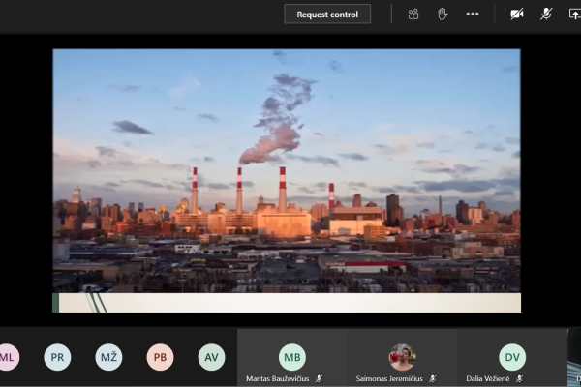Open the More actions ellipsis menu
This screenshot has height=387, width=581.
coord(473,15)
